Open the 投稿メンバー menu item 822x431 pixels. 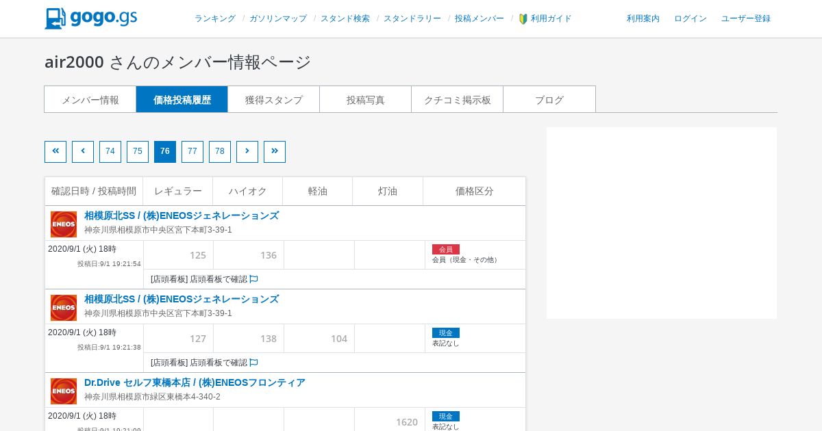pos(480,18)
